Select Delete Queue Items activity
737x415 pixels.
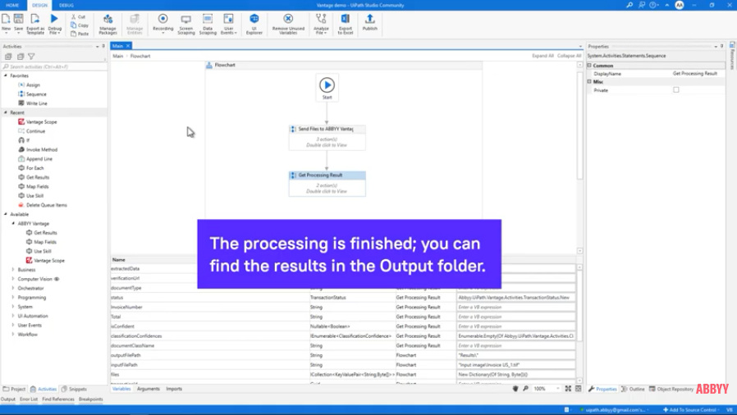(43, 205)
